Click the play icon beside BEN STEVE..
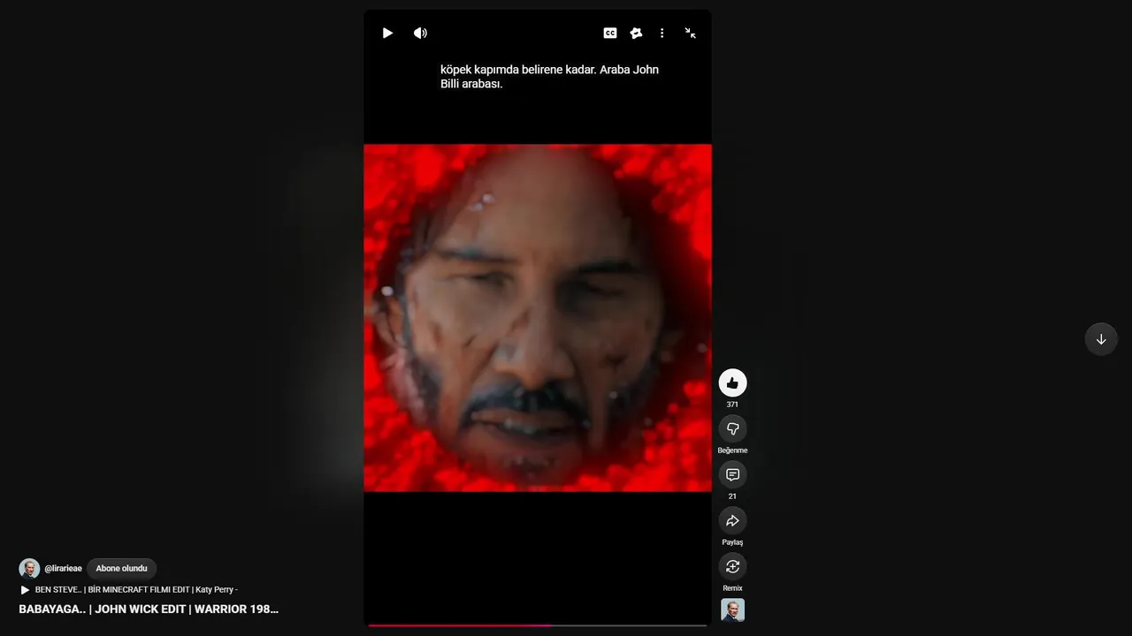This screenshot has height=636, width=1132. (25, 590)
